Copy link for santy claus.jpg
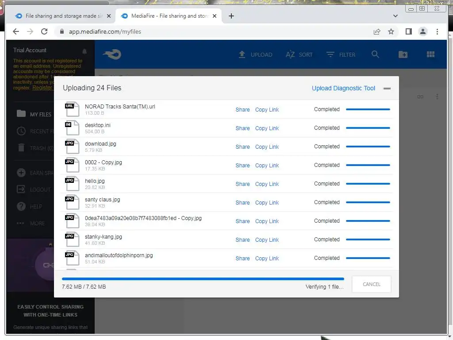The height and width of the screenshot is (340, 453). [267, 203]
